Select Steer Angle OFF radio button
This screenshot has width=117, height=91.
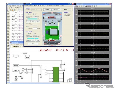(x=34, y=14)
